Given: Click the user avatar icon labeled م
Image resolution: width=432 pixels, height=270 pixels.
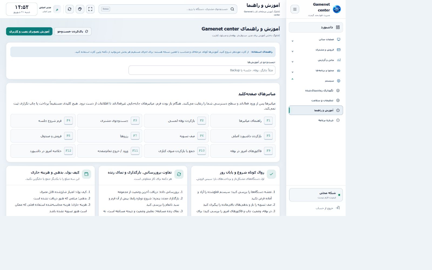Looking at the screenshot, I should (57, 9).
